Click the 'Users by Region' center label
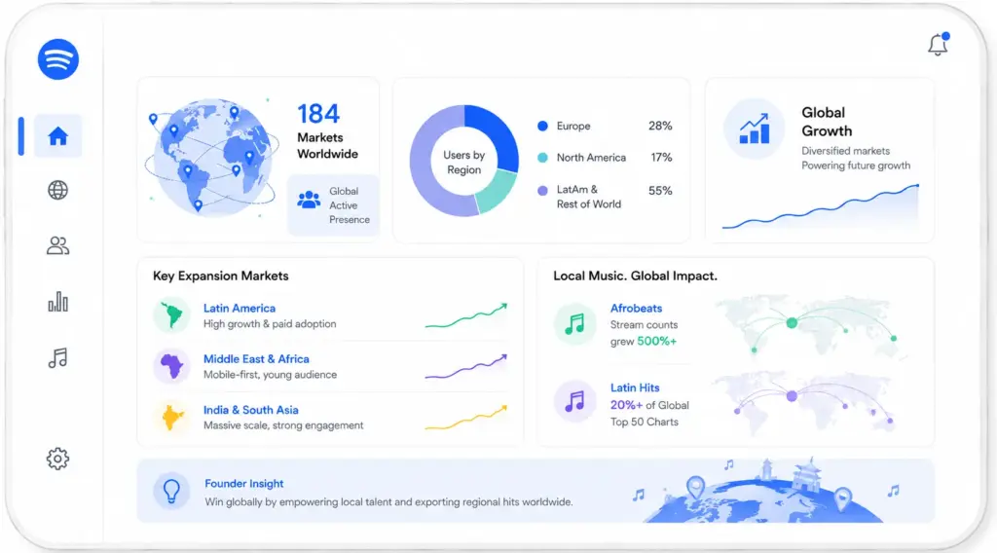Viewport: 997px width, 553px height. click(464, 162)
